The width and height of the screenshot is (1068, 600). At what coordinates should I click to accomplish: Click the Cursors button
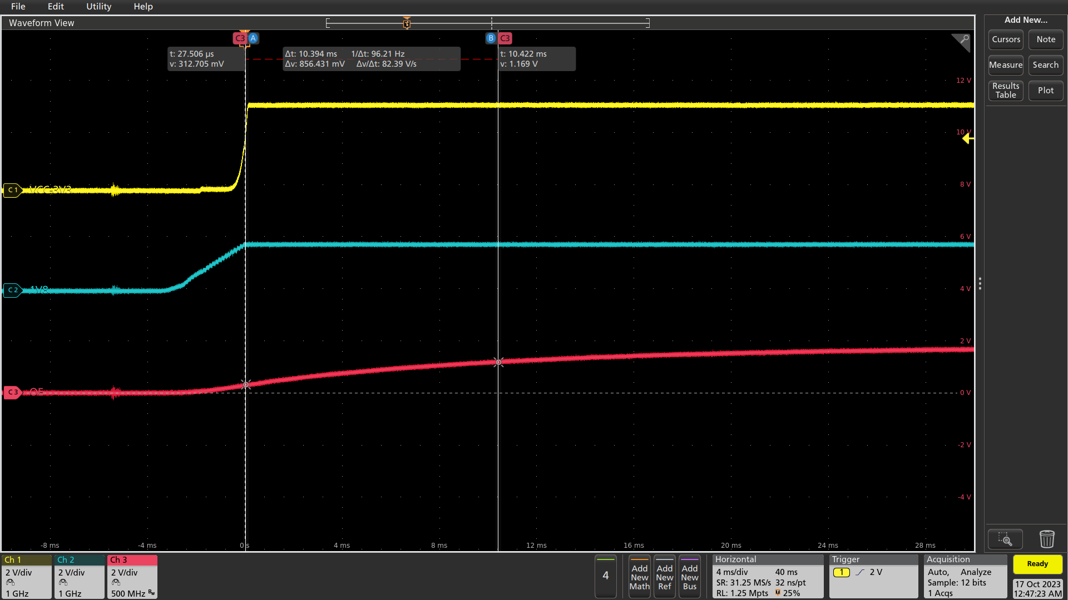(x=1006, y=39)
